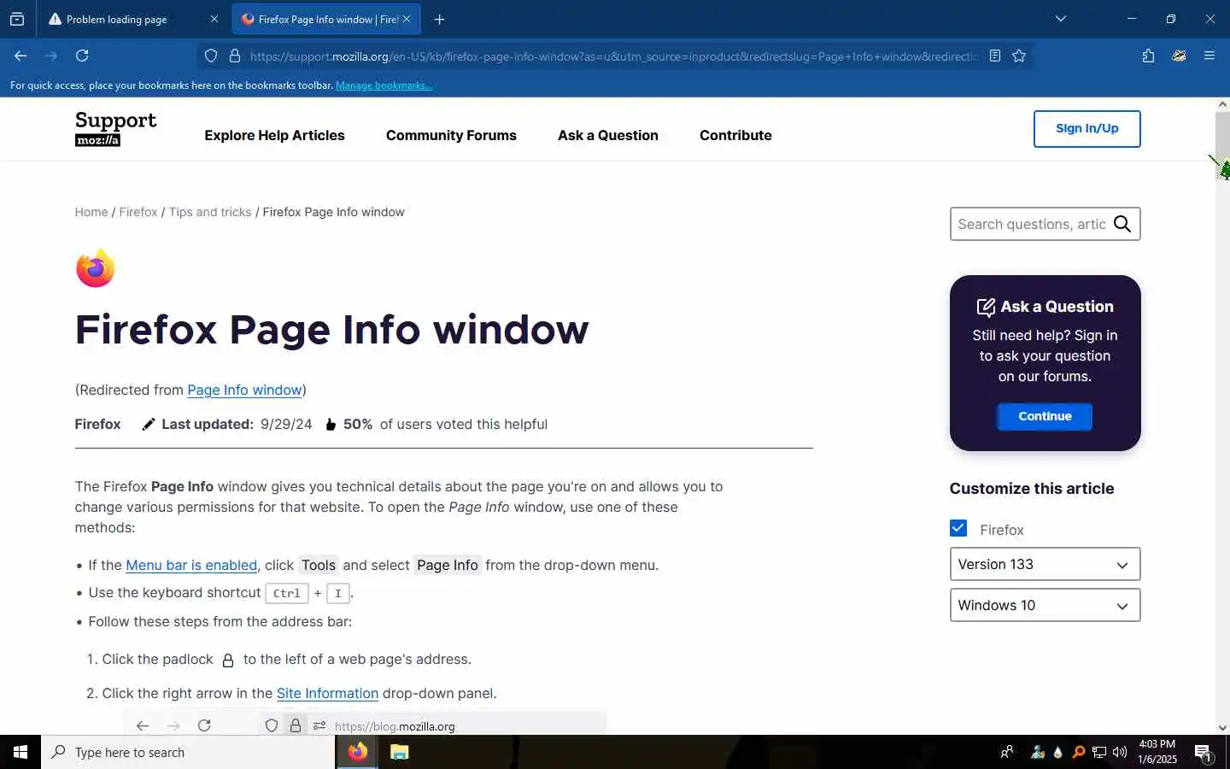Open Firefox View (recent browsing) icon

17,19
